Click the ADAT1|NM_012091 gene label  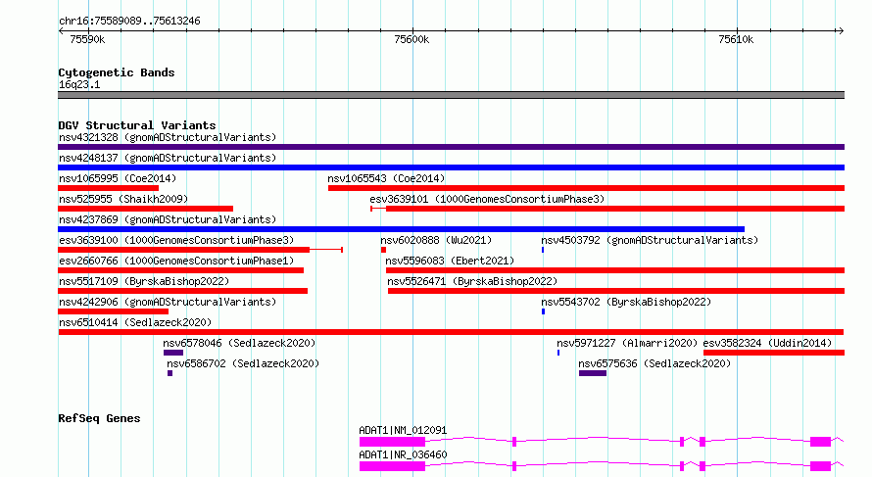tap(403, 430)
